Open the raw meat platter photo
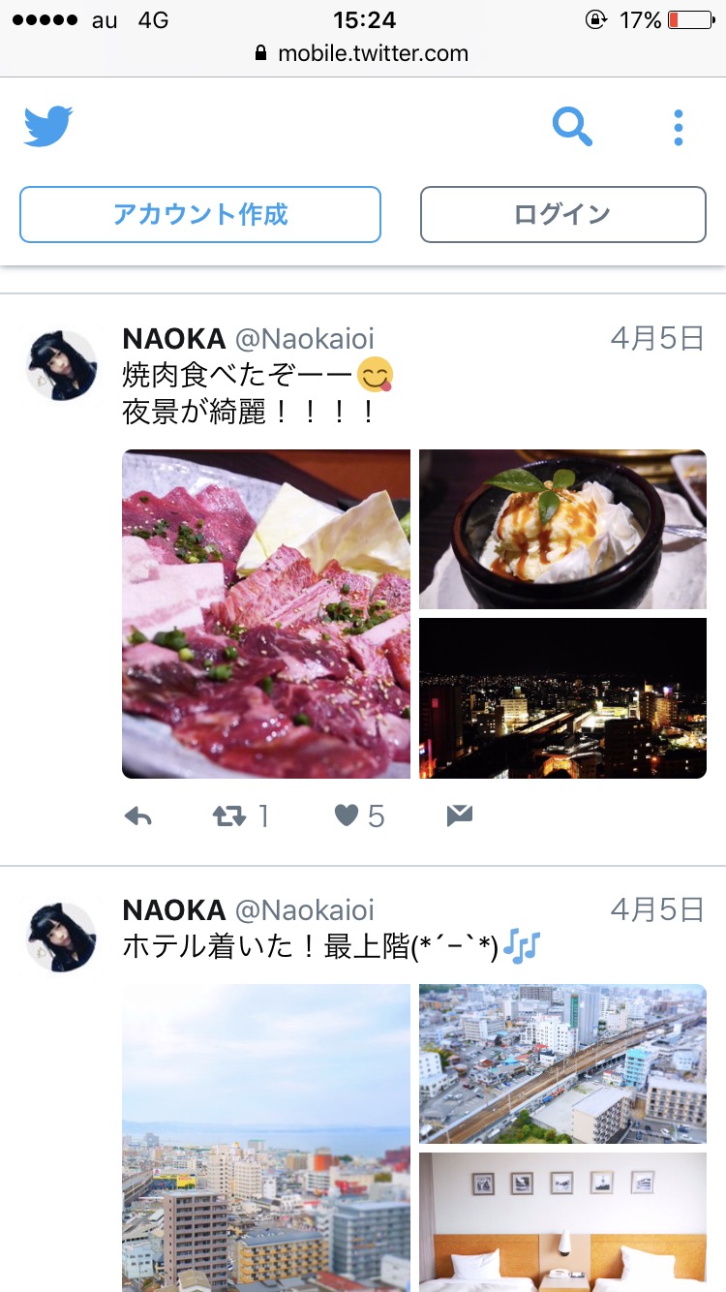 pos(266,614)
